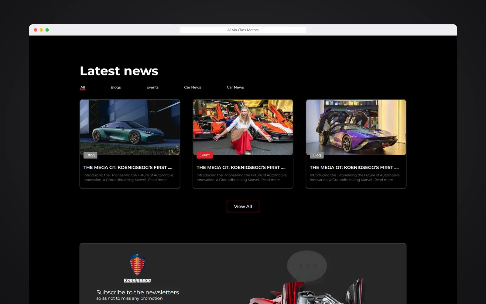
Task: Switch to the Blogs filter tab
Action: tap(116, 87)
